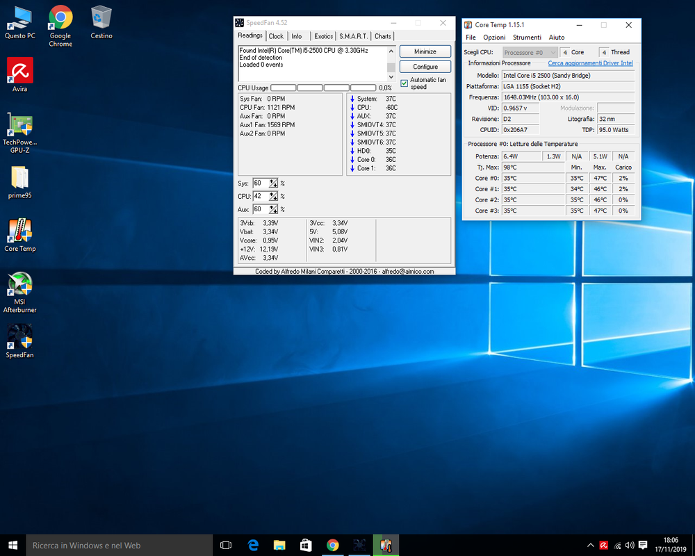Click the CPU speed percentage field

pyautogui.click(x=261, y=196)
